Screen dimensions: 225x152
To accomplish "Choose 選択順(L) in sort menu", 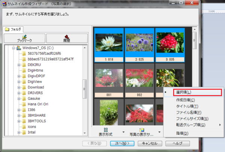I will [197, 92].
